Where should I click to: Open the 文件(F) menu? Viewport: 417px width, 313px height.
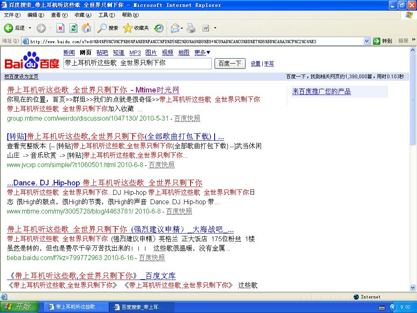(12, 15)
